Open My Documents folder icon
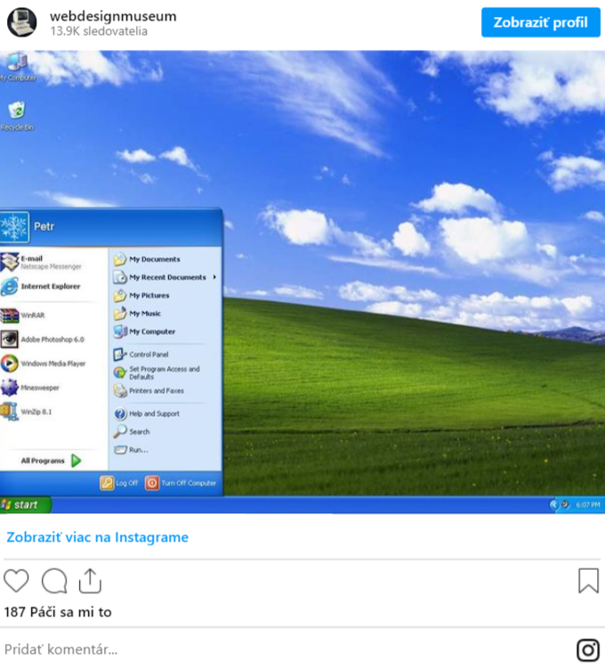 click(120, 259)
